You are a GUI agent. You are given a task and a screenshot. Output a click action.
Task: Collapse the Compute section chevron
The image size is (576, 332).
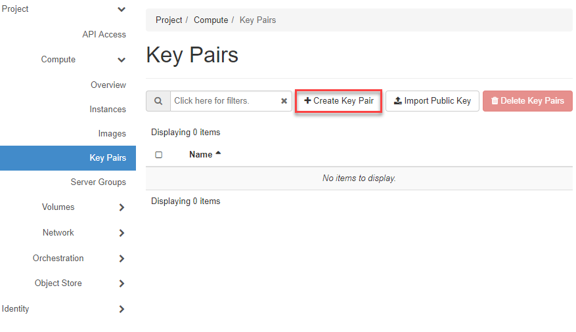point(122,60)
